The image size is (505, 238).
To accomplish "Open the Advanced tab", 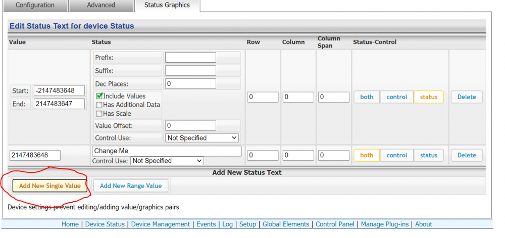I will [101, 5].
